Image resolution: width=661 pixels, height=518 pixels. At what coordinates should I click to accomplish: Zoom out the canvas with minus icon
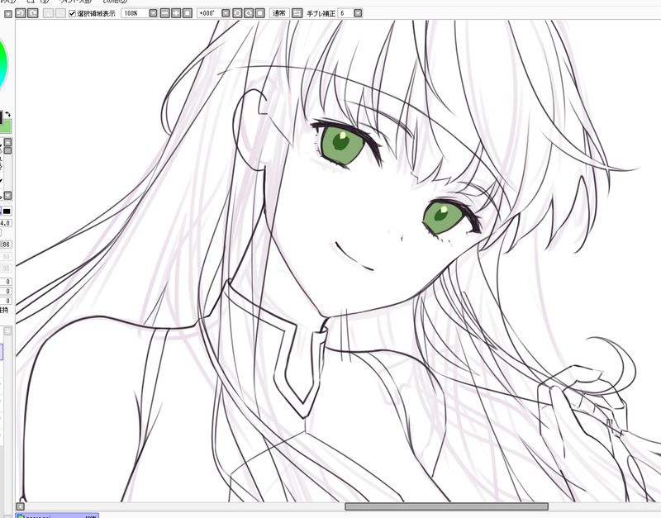point(164,13)
